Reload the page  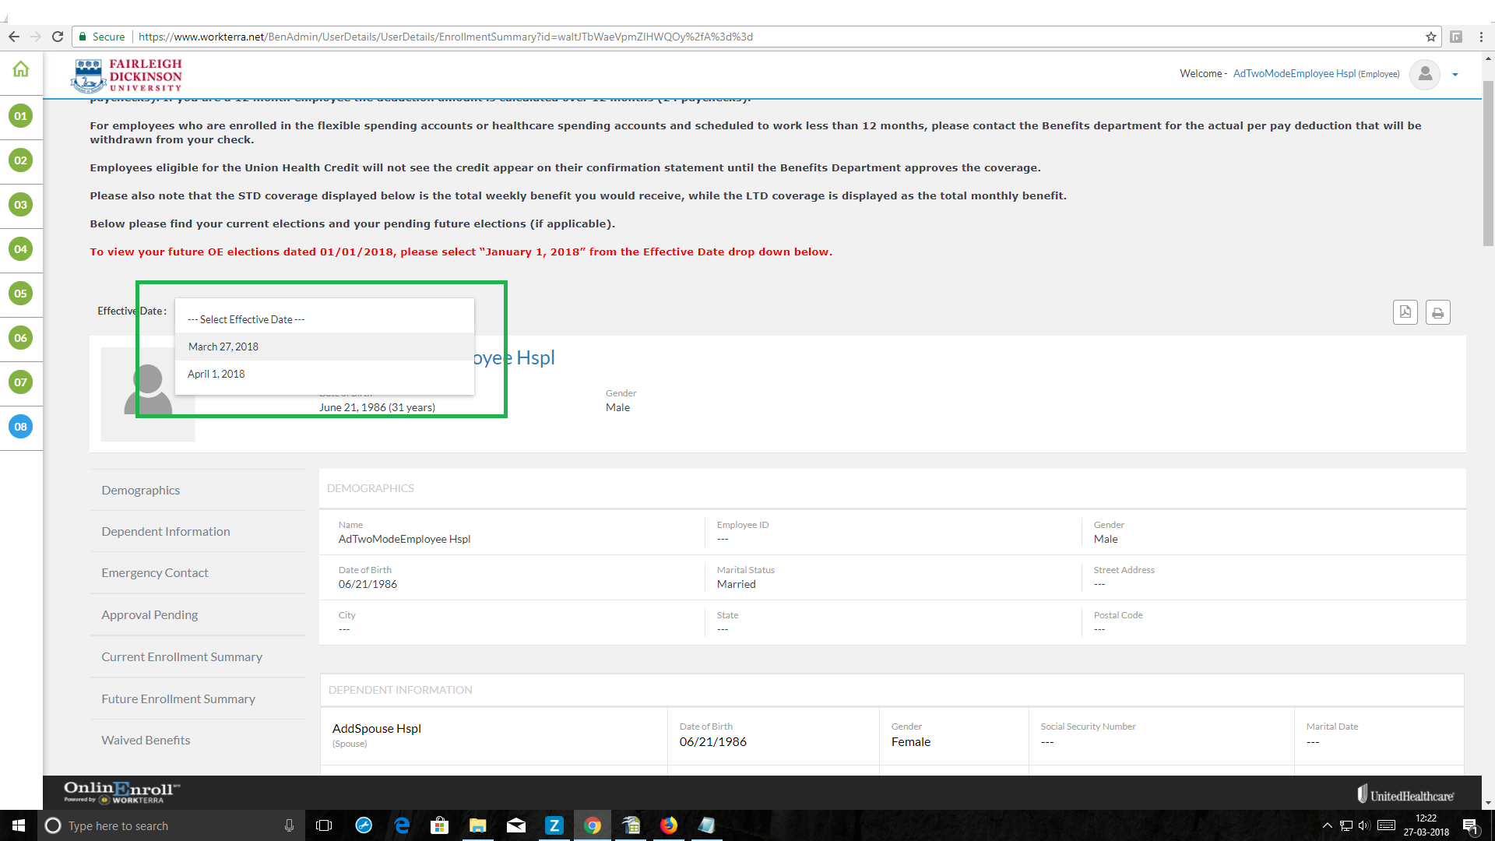point(58,37)
